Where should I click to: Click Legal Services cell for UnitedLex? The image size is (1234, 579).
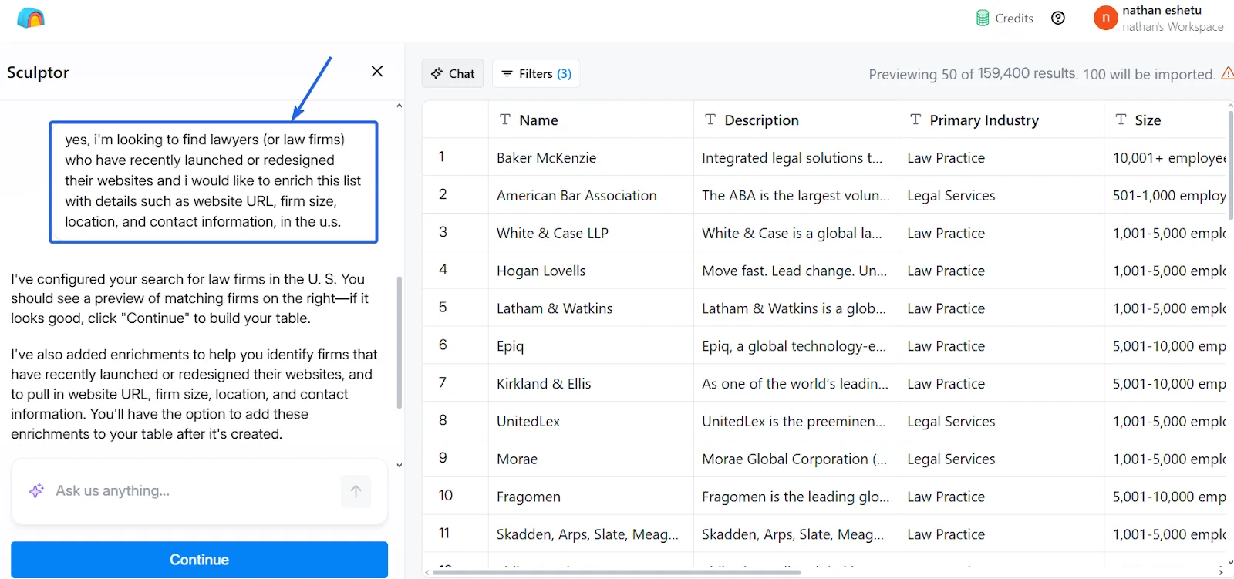1001,421
